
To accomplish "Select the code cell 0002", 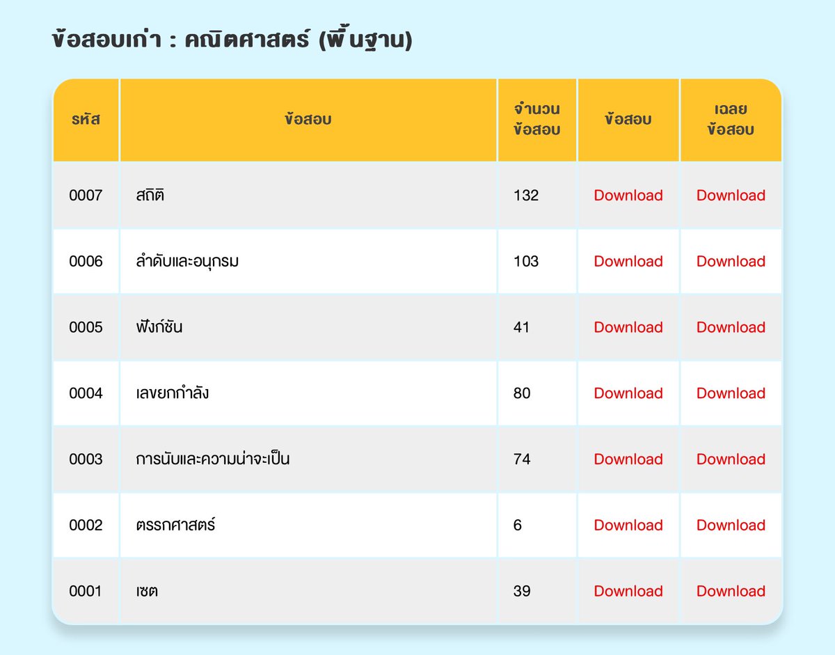I will [86, 526].
